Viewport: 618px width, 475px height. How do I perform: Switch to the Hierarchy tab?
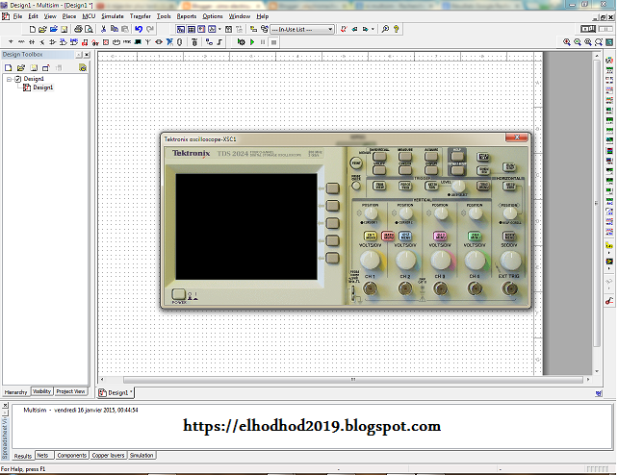16,392
